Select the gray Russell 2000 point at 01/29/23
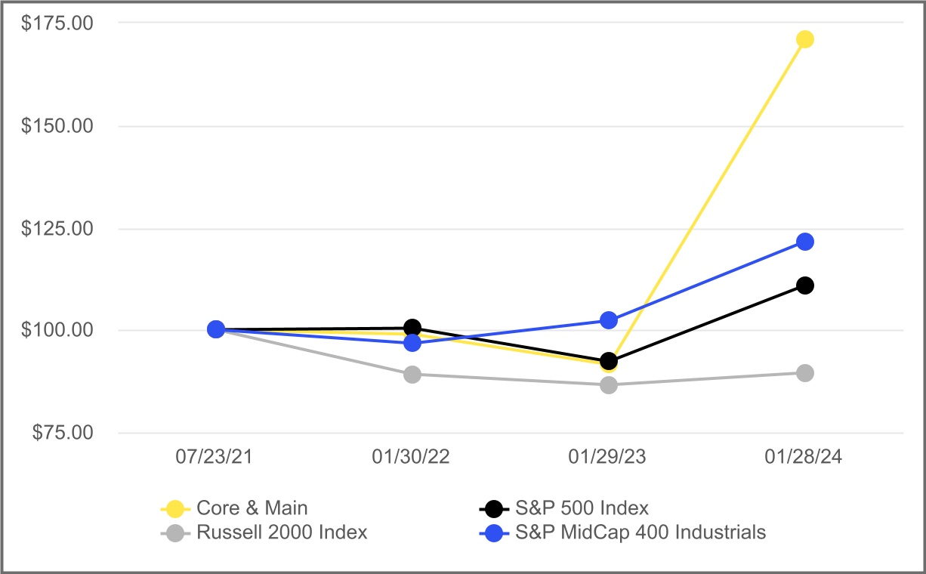 609,385
